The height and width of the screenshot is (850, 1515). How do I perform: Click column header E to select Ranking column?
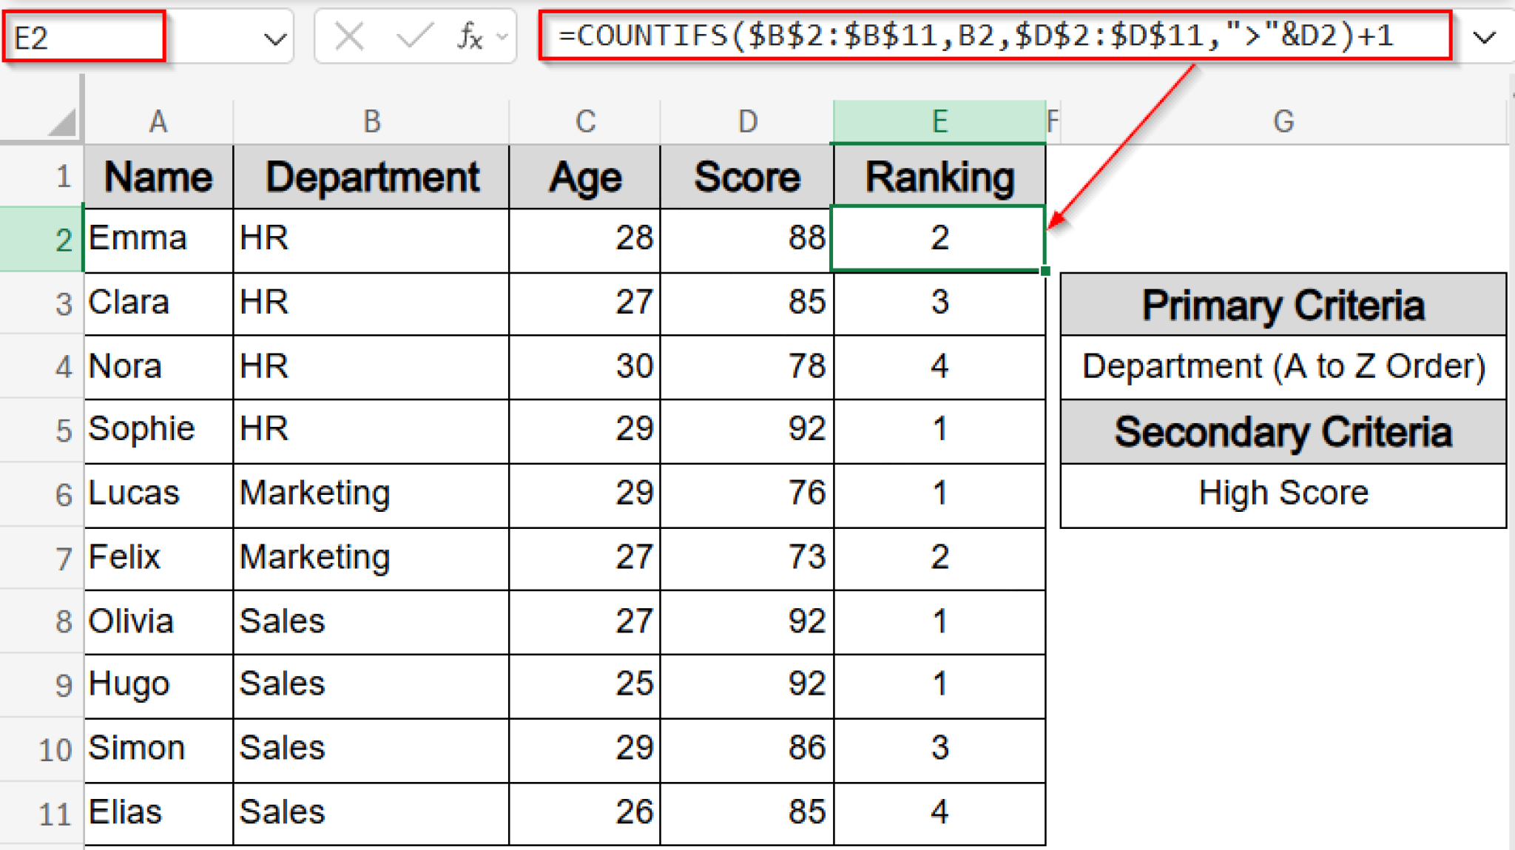939,121
